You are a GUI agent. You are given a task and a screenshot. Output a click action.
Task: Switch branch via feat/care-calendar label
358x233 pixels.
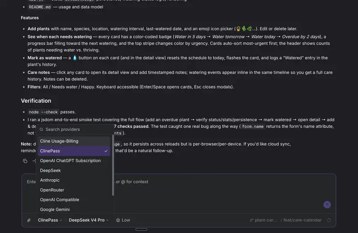coord(303,220)
